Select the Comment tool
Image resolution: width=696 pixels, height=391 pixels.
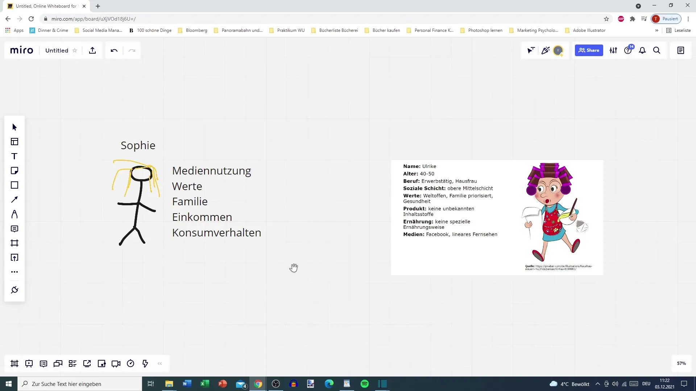[x=14, y=228]
